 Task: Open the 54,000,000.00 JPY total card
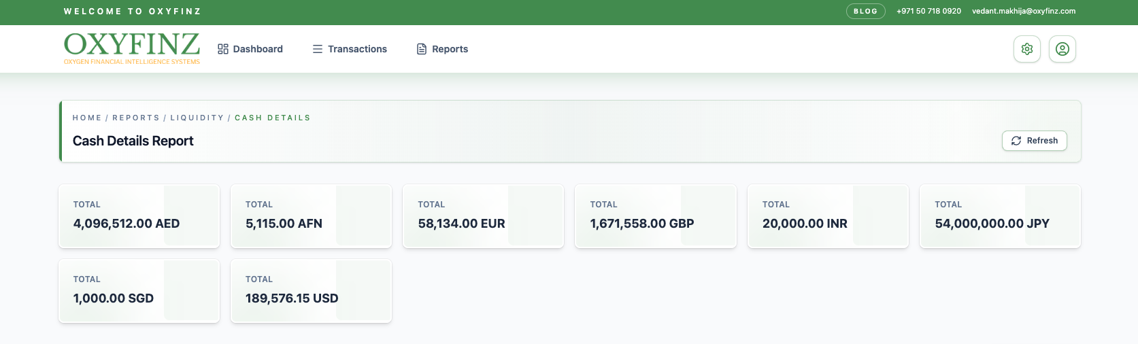tap(1000, 216)
